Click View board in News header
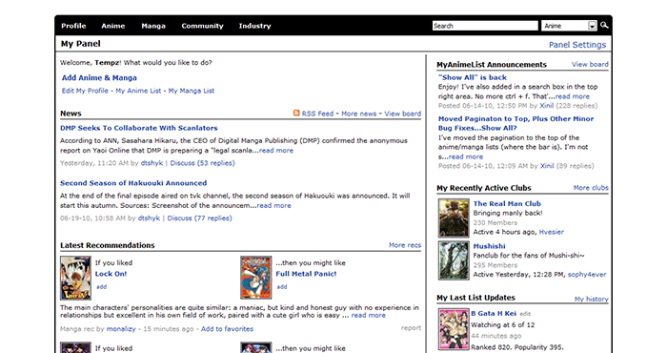 click(403, 114)
